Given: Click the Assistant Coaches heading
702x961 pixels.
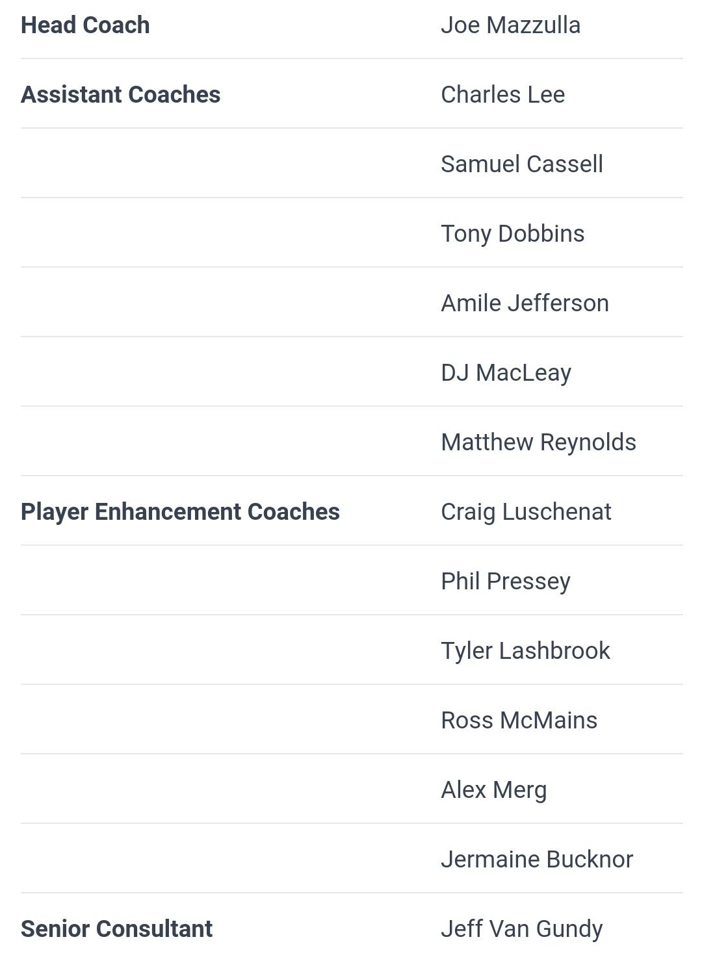Looking at the screenshot, I should tap(120, 95).
